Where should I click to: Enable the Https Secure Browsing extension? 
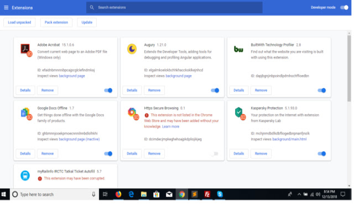pos(215,154)
